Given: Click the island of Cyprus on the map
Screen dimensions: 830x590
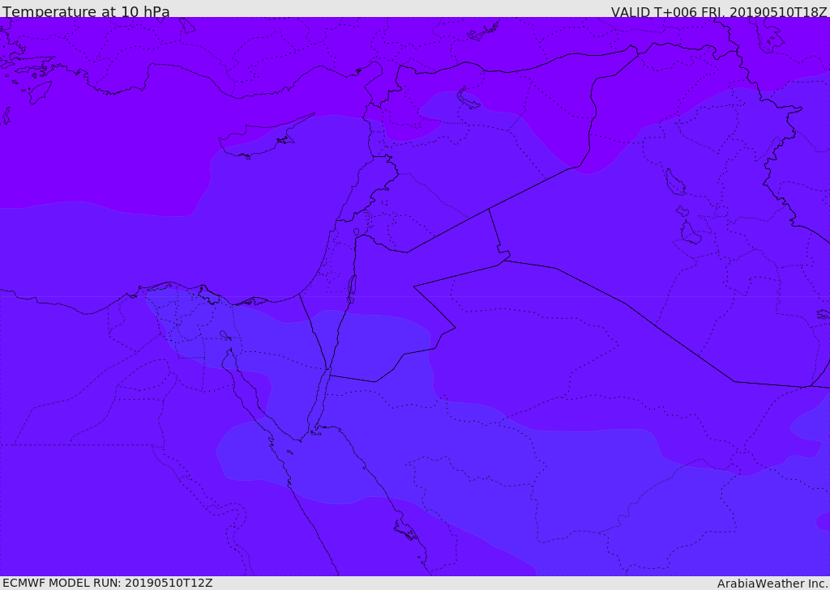Looking at the screenshot, I should (259, 139).
